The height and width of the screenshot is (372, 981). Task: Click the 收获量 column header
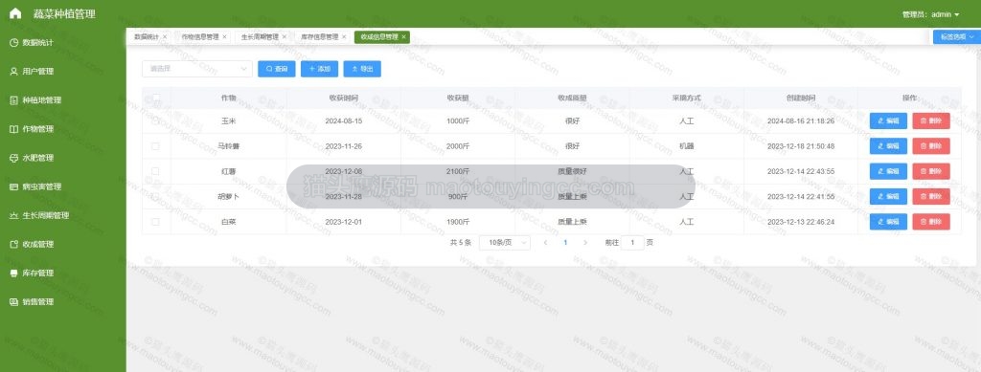(458, 98)
